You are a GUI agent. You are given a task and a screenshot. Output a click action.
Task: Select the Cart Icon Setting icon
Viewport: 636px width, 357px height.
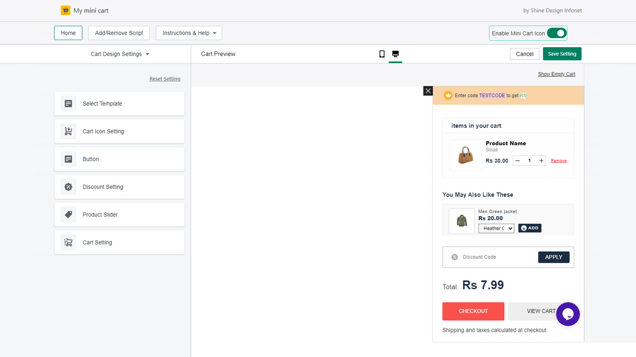[x=68, y=131]
